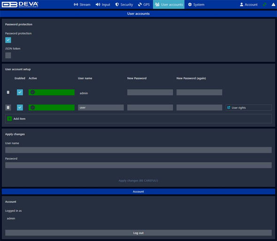This screenshot has width=277, height=241.
Task: Open User rights for the user account
Action: 248,108
